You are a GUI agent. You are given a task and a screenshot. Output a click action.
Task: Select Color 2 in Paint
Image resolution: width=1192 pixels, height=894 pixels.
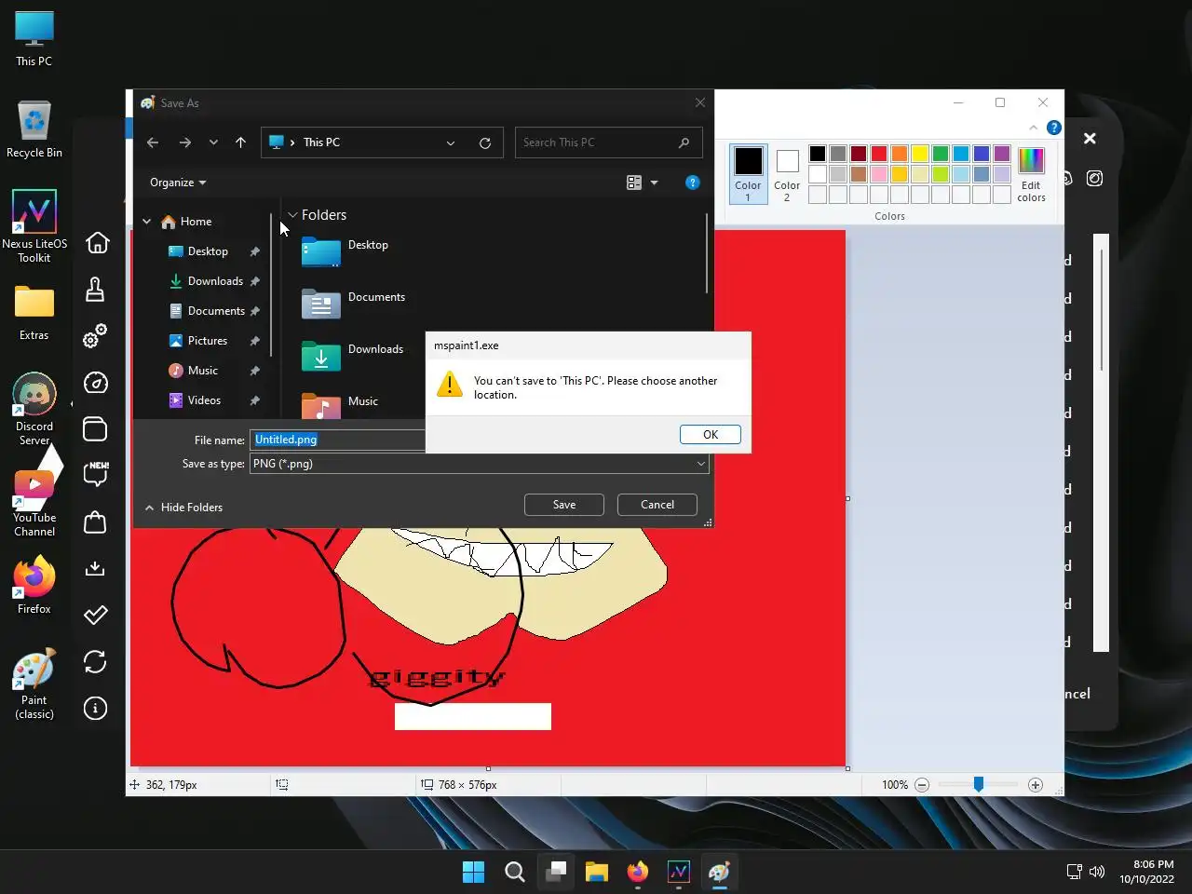(787, 174)
